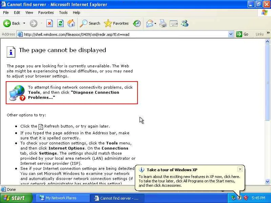271x203 pixels.
Task: Click the Done status bar text
Action: click(12, 189)
